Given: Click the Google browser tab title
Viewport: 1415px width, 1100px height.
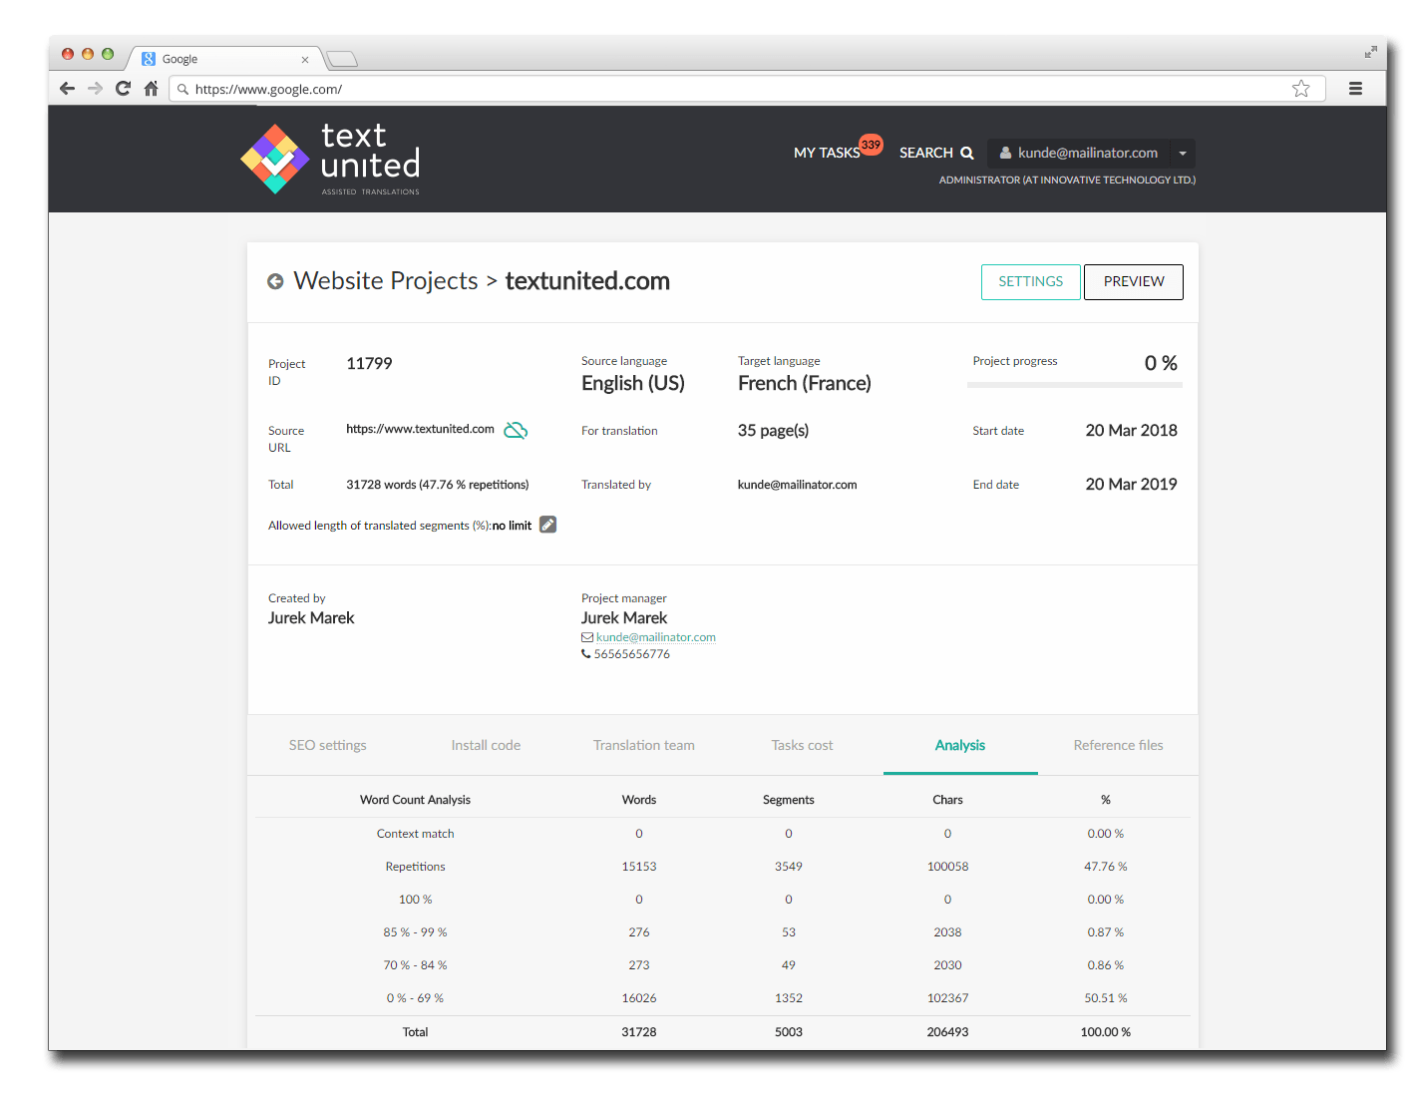Looking at the screenshot, I should click(x=179, y=60).
